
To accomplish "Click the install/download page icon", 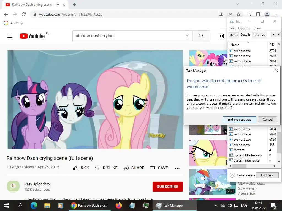I will tap(221, 14).
